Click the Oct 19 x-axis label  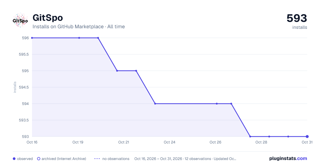[78, 142]
